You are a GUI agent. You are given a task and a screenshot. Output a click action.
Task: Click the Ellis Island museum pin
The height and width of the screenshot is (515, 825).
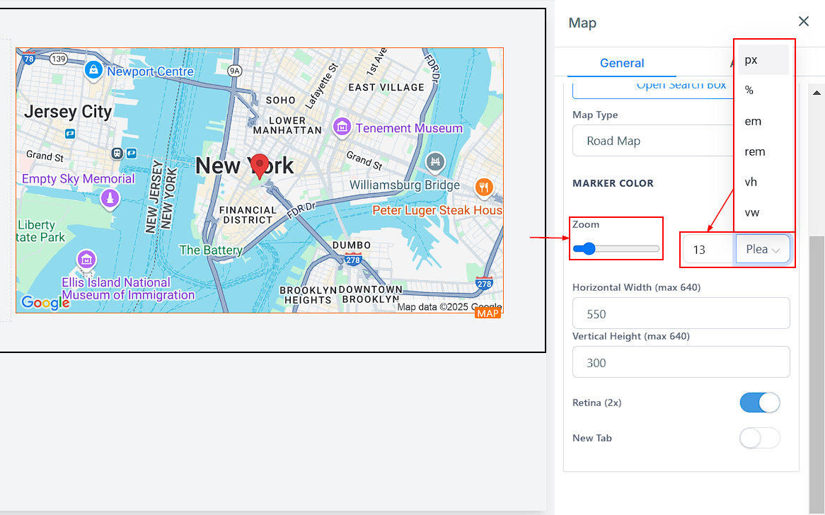pyautogui.click(x=86, y=259)
